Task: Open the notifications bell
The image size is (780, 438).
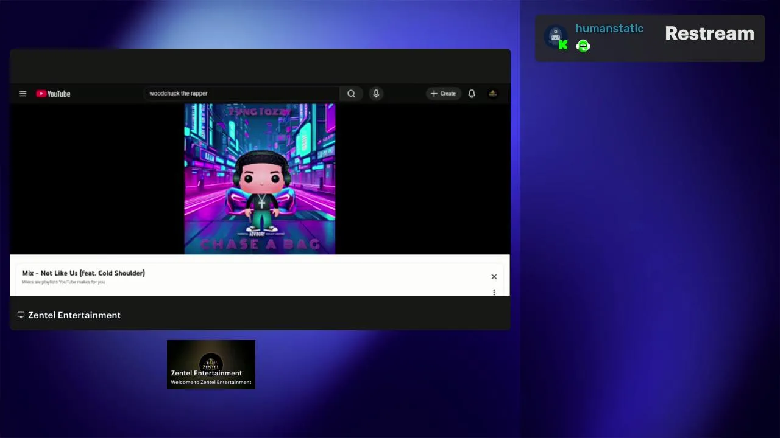Action: click(472, 94)
